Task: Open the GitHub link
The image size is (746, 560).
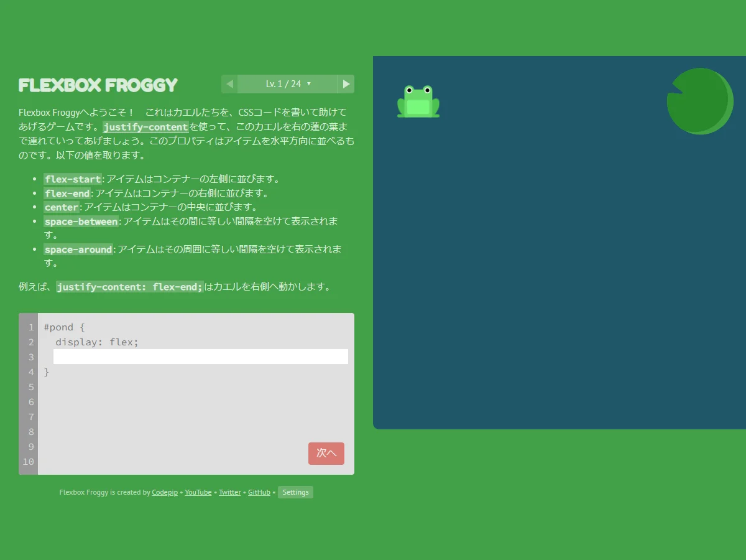Action: (x=259, y=492)
